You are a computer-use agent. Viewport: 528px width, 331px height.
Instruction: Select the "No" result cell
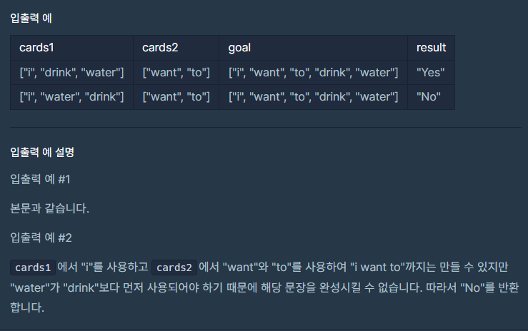click(x=431, y=97)
